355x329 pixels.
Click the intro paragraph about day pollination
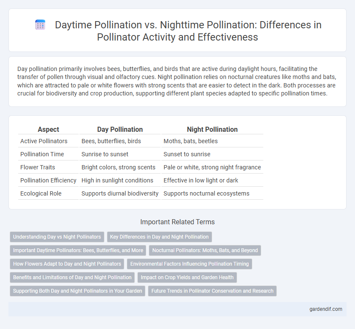point(177,81)
